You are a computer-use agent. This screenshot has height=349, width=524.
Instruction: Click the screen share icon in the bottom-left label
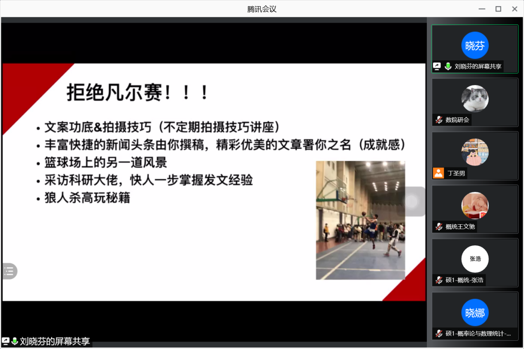(6, 341)
